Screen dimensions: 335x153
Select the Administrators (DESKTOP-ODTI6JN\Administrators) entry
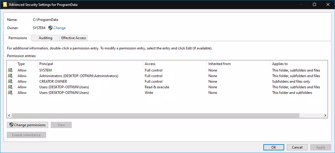click(79, 76)
